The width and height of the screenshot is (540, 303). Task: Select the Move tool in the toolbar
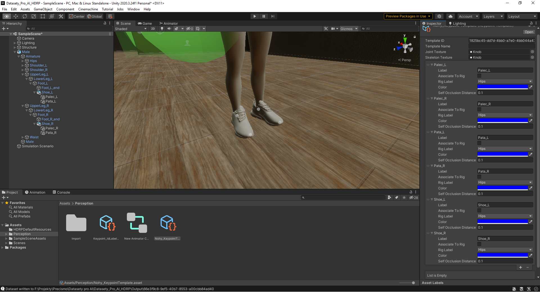[x=16, y=16]
